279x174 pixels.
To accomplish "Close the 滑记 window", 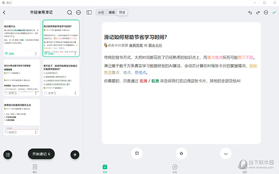I will click(274, 3).
